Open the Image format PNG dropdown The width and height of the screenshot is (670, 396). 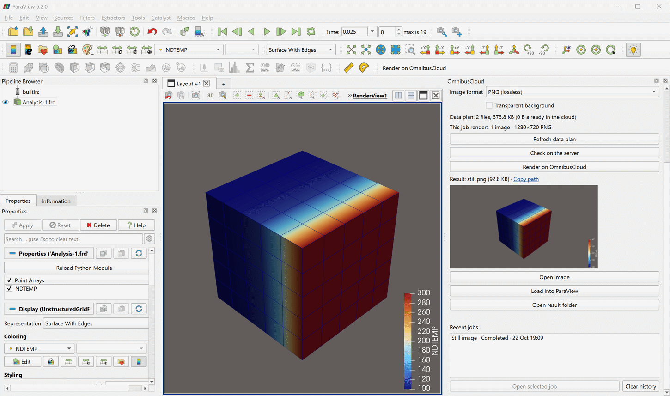(x=573, y=92)
